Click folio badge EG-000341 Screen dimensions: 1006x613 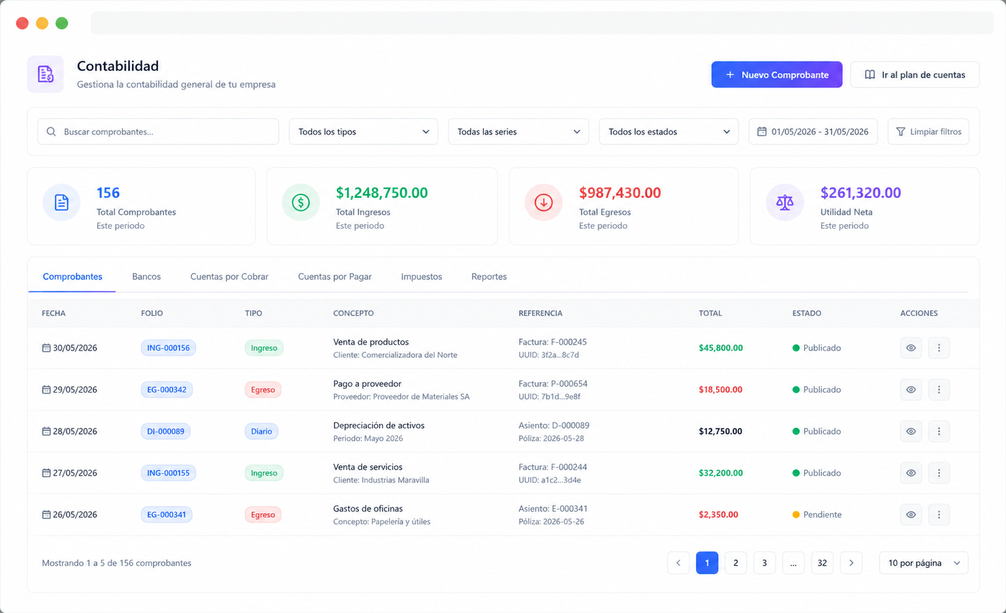point(167,515)
